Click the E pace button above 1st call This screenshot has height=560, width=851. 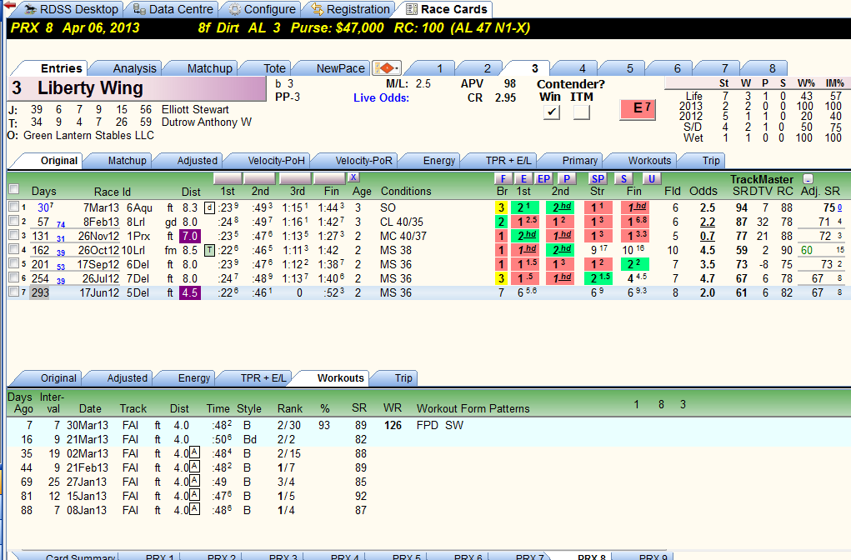tap(523, 179)
